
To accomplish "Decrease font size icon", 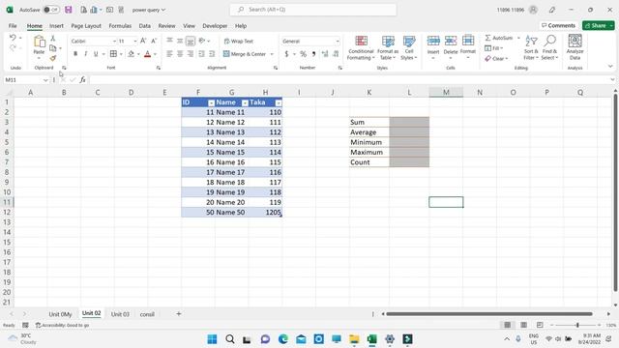I will click(x=154, y=41).
